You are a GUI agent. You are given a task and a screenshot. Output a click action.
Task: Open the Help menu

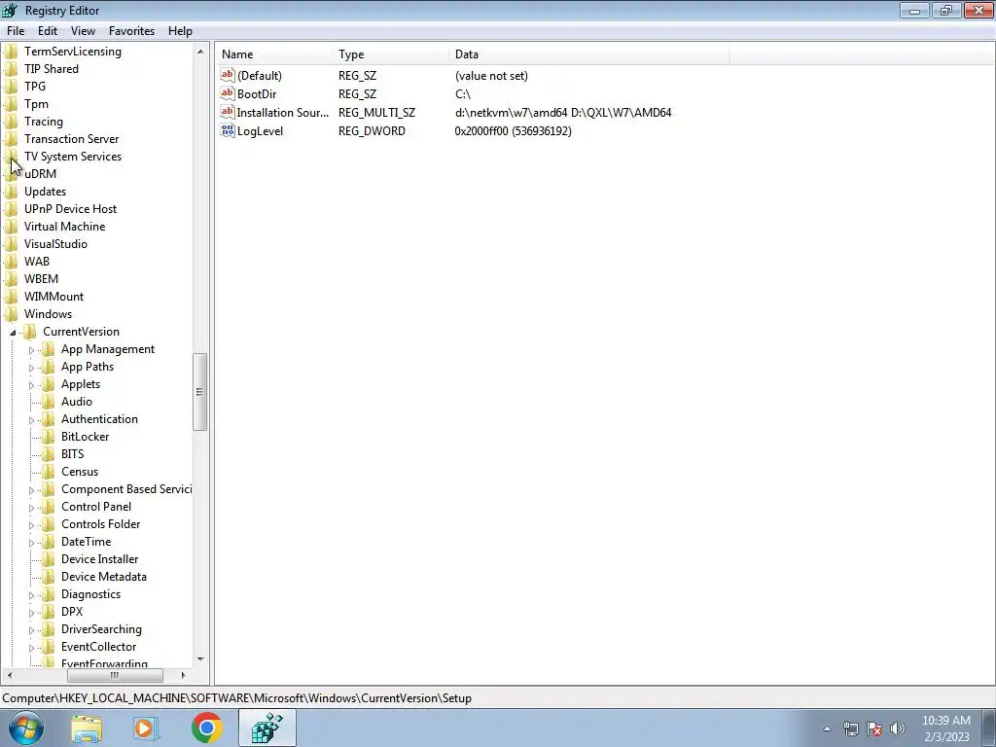180,30
